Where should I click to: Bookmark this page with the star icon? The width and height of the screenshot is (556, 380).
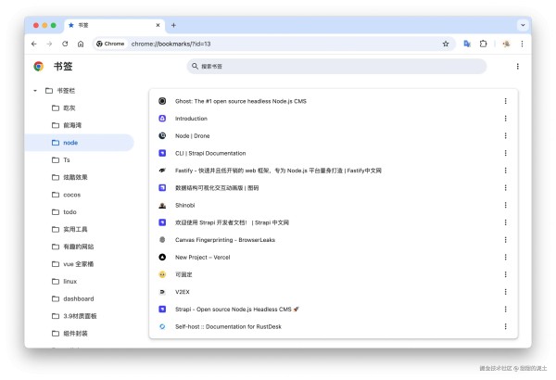(446, 44)
